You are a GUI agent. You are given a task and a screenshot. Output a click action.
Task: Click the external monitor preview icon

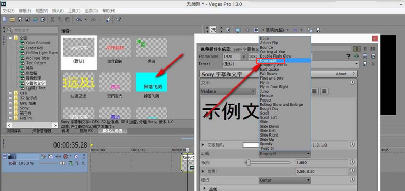click(238, 30)
